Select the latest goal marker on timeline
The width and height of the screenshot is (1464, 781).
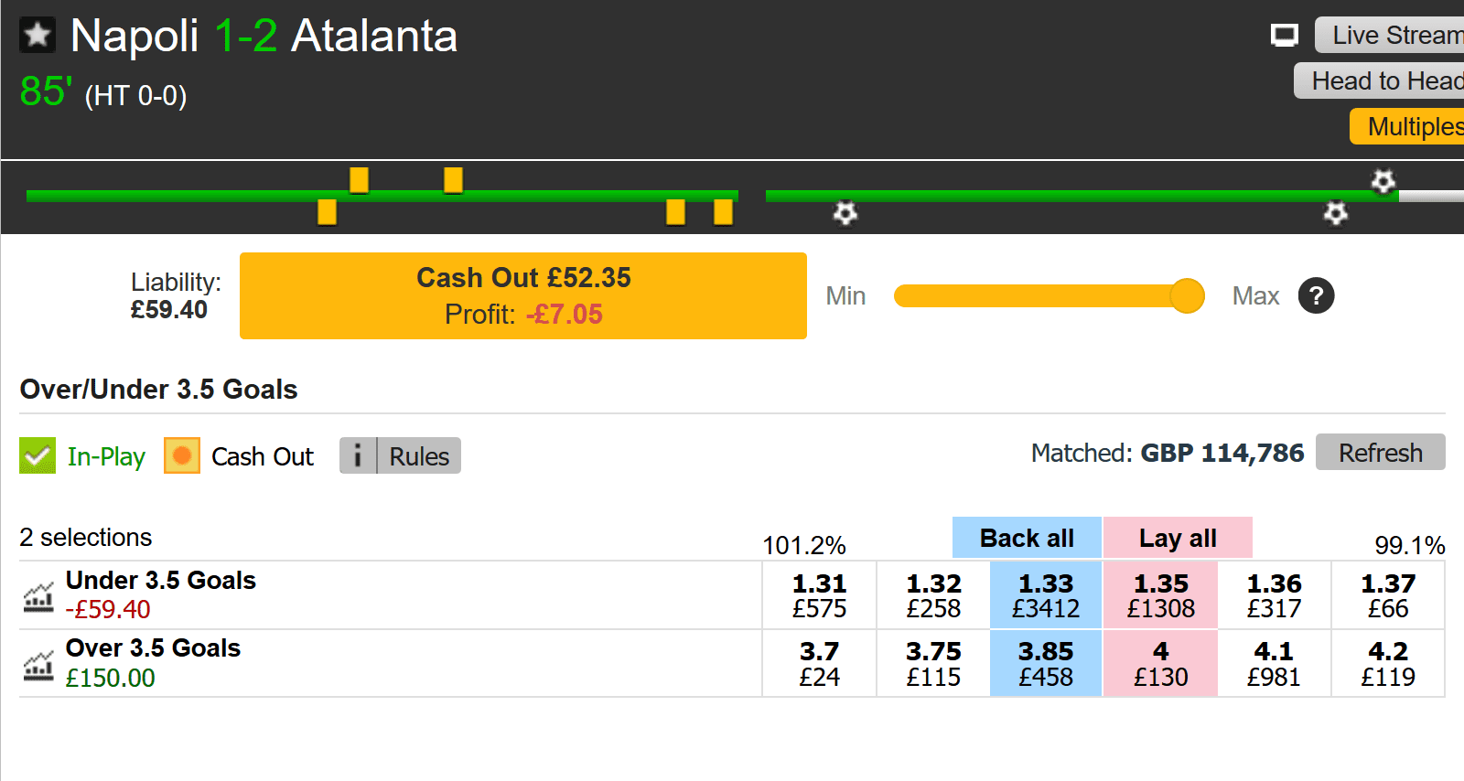point(1383,181)
